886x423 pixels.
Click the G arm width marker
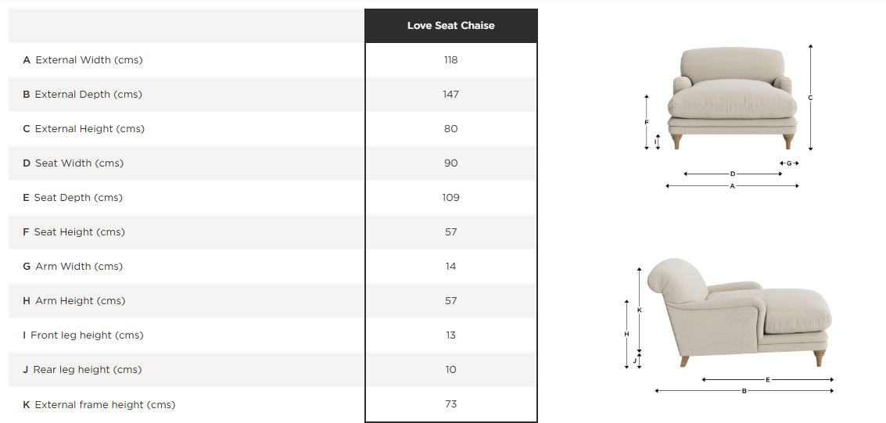coord(789,163)
